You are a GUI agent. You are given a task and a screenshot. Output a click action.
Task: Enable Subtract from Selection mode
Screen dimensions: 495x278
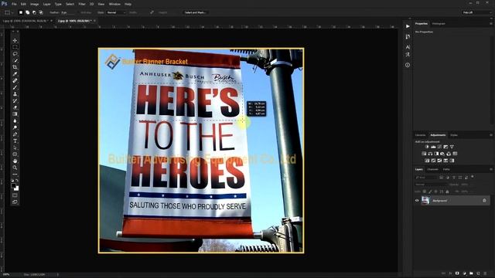pyautogui.click(x=34, y=12)
